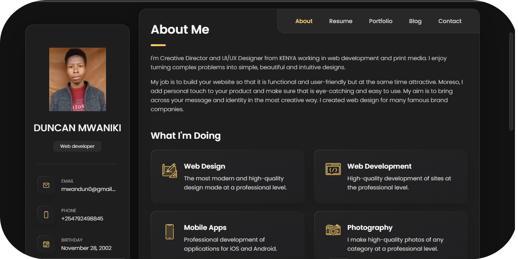Open the Portfolio tab
Viewport: 518px width, 259px height.
coord(381,21)
